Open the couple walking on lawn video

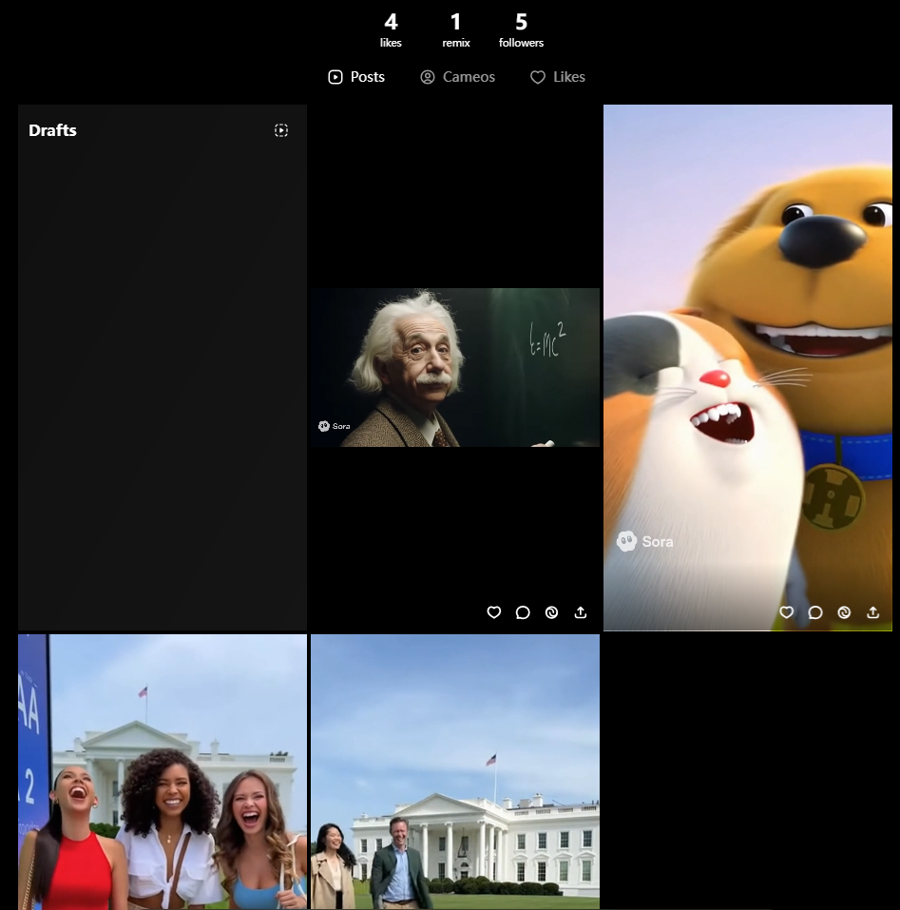click(x=455, y=772)
